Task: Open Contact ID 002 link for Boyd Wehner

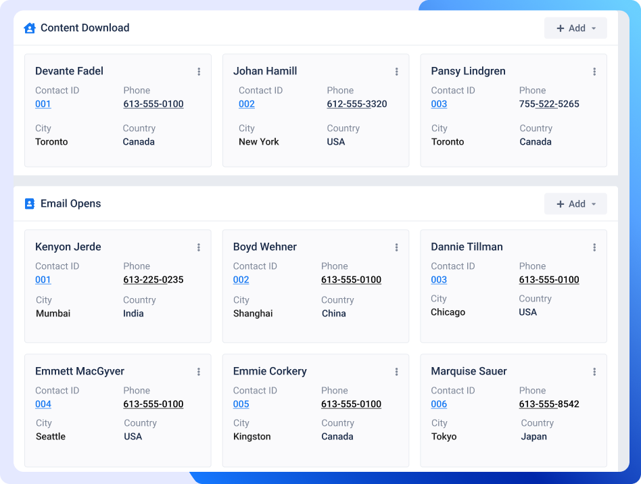Action: click(241, 280)
